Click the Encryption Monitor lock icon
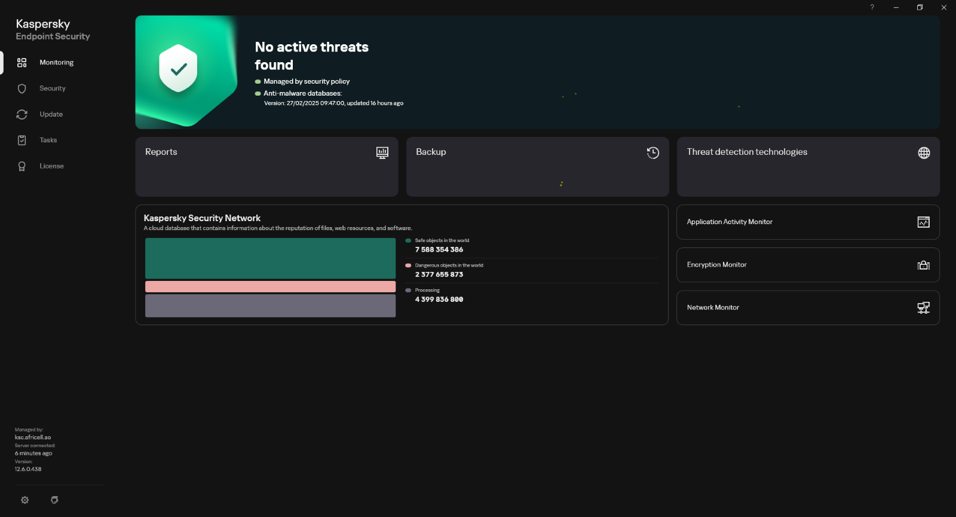 pyautogui.click(x=923, y=265)
